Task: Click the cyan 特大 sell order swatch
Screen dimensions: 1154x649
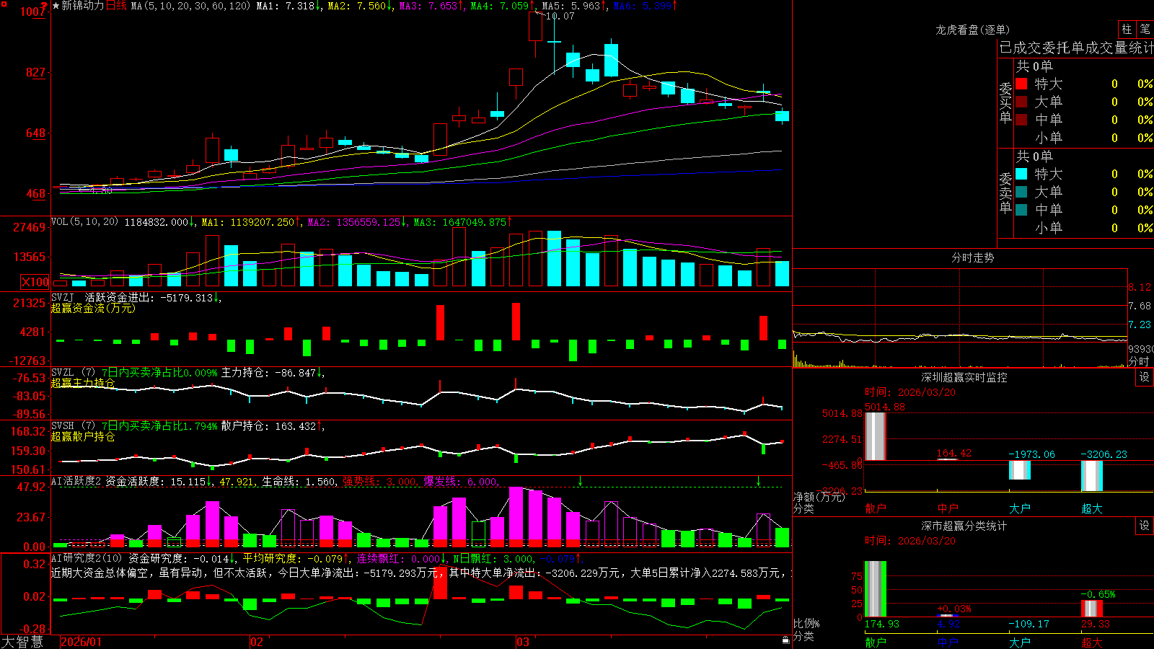Action: [1021, 174]
